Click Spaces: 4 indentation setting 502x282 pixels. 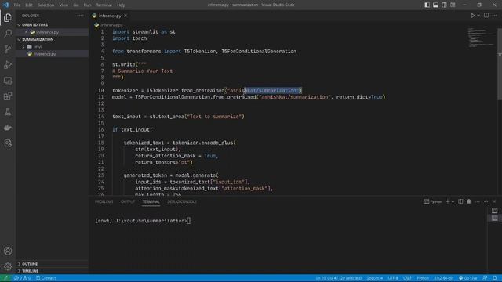(375, 278)
